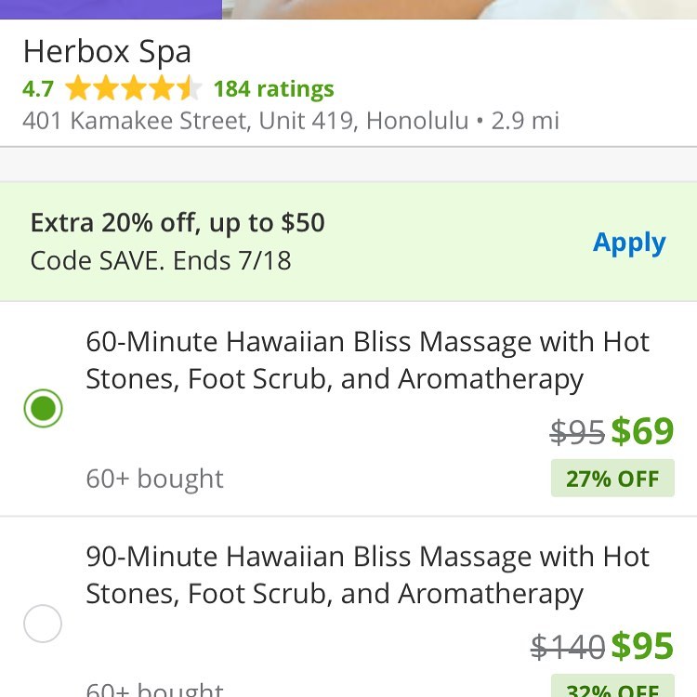
Task: Select the 60-Minute Hawaiian Bliss Massage radio button
Action: pos(43,408)
